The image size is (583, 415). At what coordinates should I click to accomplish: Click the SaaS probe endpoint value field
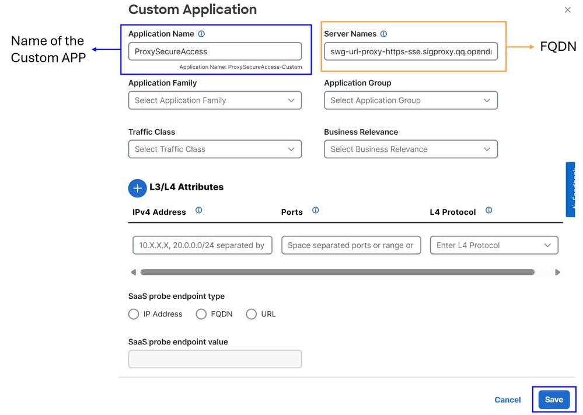click(215, 359)
